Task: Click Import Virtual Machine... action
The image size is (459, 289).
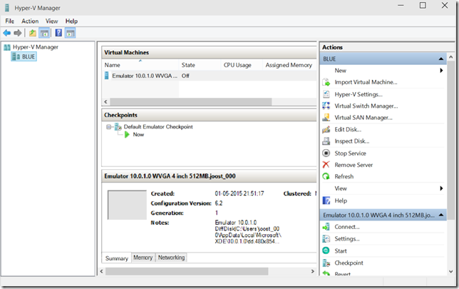Action: 366,82
